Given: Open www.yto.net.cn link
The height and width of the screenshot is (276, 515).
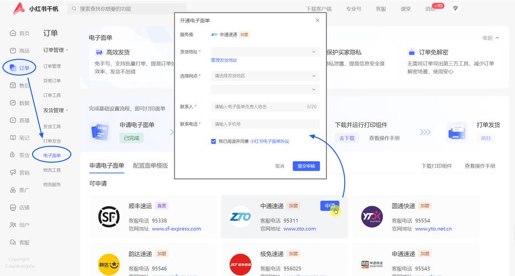Looking at the screenshot, I should click(434, 229).
